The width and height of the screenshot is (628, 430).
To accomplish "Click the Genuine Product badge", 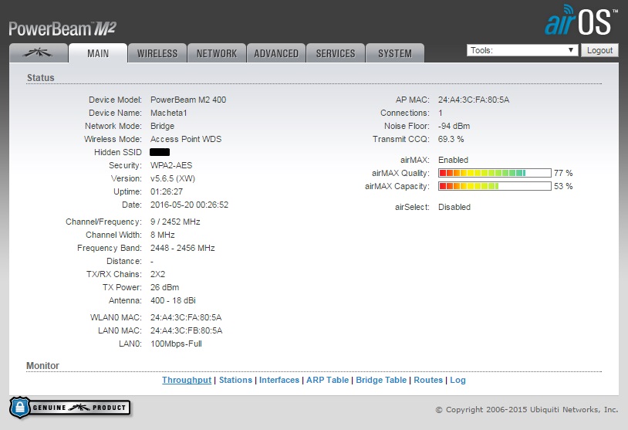I will [x=70, y=408].
